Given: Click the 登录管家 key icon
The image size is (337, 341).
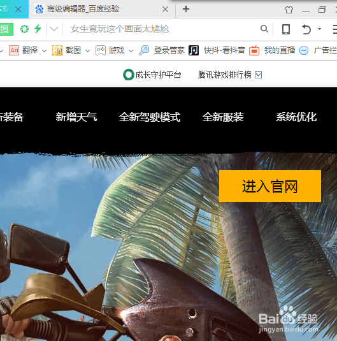Looking at the screenshot, I should click(x=144, y=50).
